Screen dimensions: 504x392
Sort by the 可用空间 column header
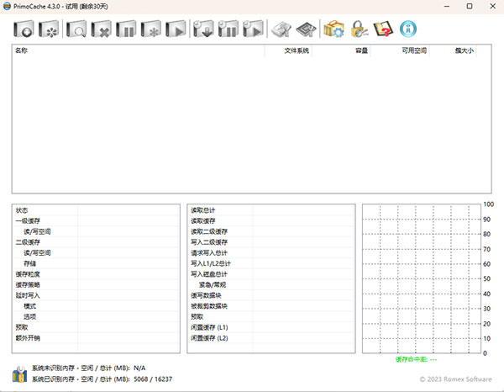pyautogui.click(x=400, y=50)
